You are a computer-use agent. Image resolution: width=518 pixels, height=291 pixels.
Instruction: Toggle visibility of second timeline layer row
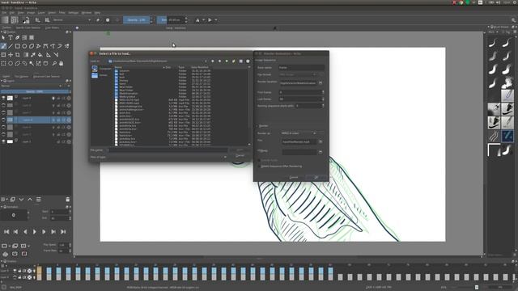(15, 277)
